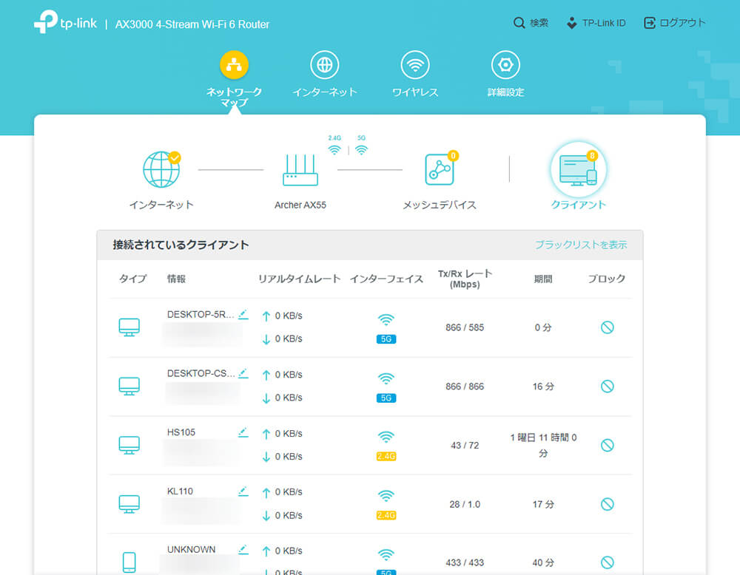This screenshot has height=575, width=740.
Task: Click the 5G interface icon of DESKTOP-5R...
Action: [386, 328]
